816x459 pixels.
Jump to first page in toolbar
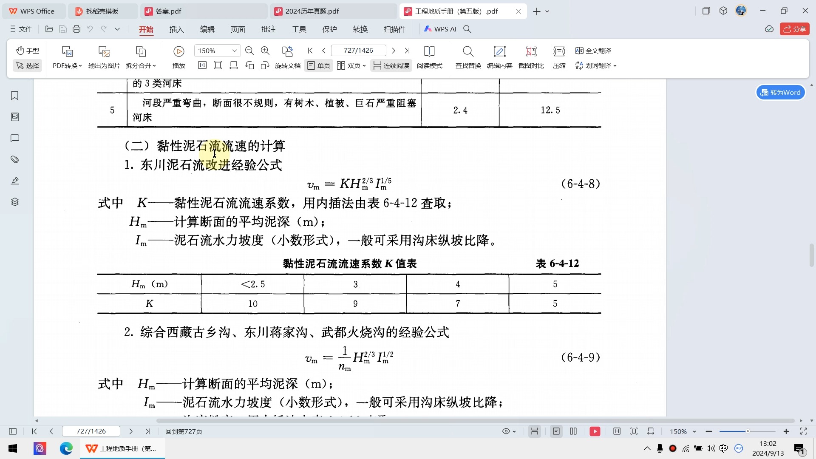coord(310,51)
